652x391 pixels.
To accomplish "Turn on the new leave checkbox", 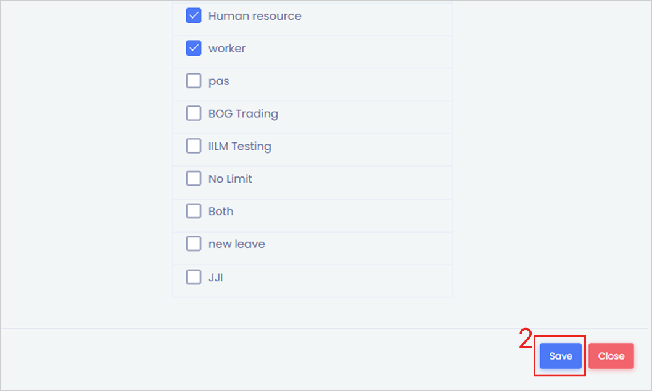I will (x=194, y=244).
